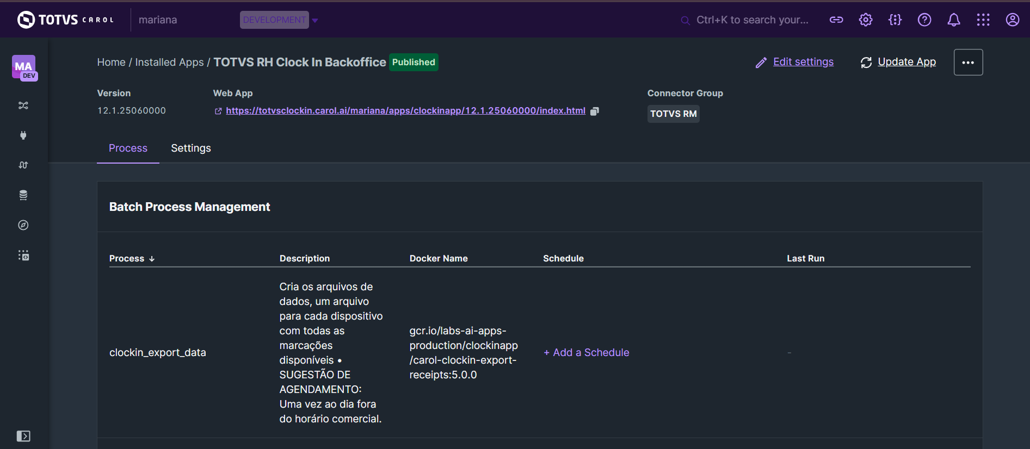This screenshot has width=1030, height=449.
Task: Click the TOTVS Carol logo
Action: (x=66, y=20)
